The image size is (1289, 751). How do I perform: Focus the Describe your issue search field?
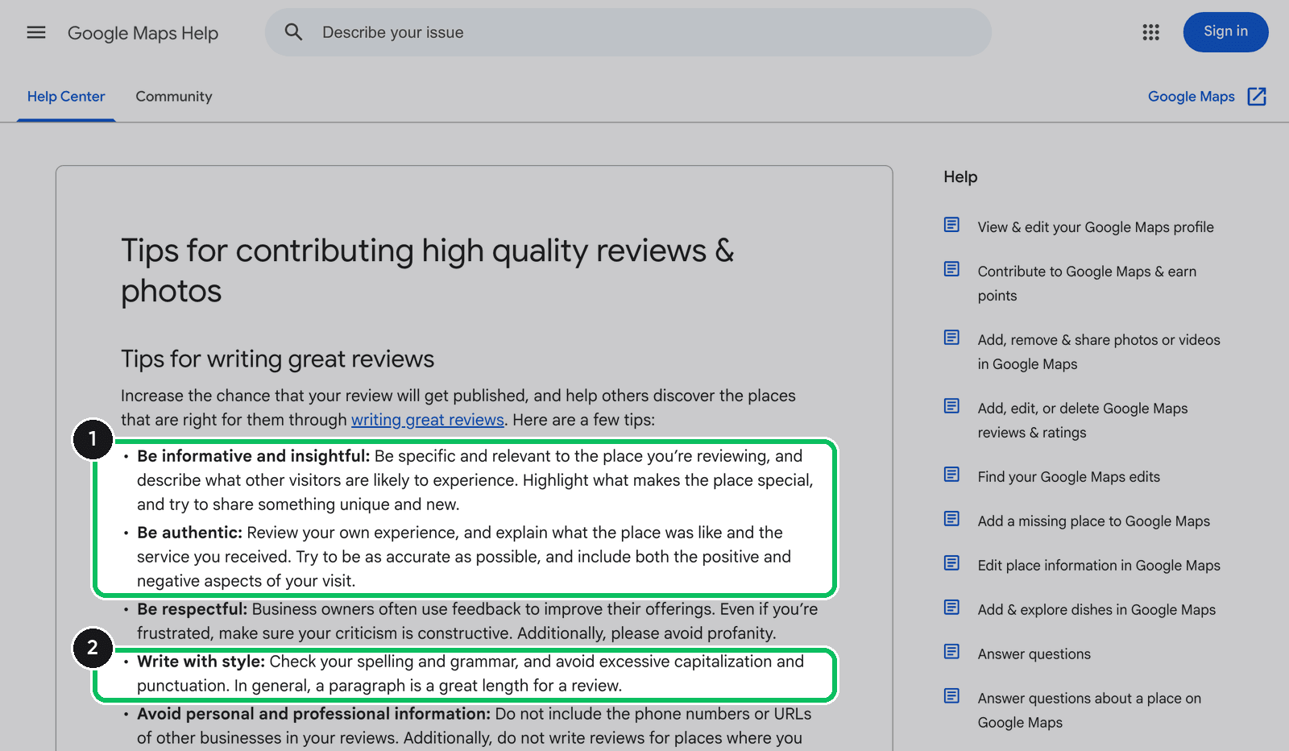click(x=628, y=32)
